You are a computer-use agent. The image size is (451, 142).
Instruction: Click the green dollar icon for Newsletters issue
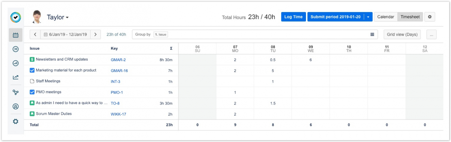[x=32, y=59]
